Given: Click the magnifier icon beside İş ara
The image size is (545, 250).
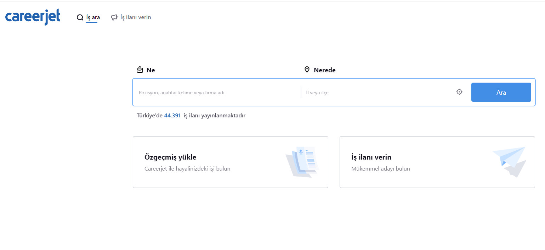Looking at the screenshot, I should (x=80, y=17).
